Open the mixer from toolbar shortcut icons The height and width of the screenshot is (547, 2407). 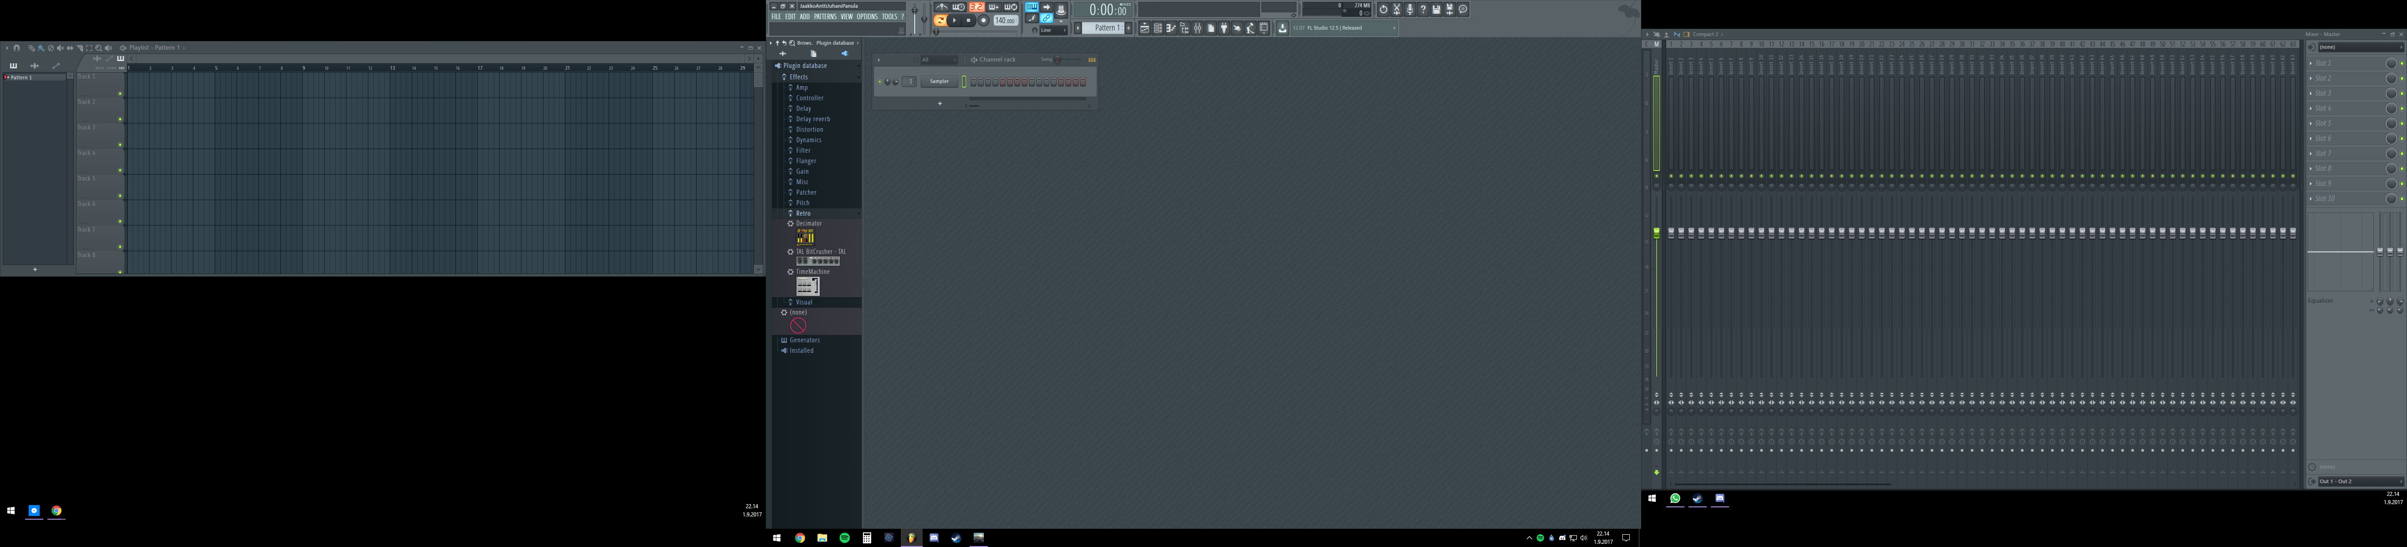(x=1198, y=28)
